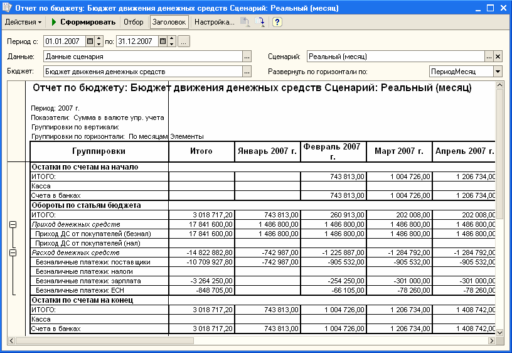
Task: Click the save settings toolbar icon
Action: click(x=260, y=22)
